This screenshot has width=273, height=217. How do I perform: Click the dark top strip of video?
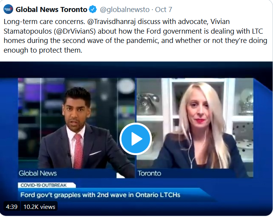click(x=136, y=70)
